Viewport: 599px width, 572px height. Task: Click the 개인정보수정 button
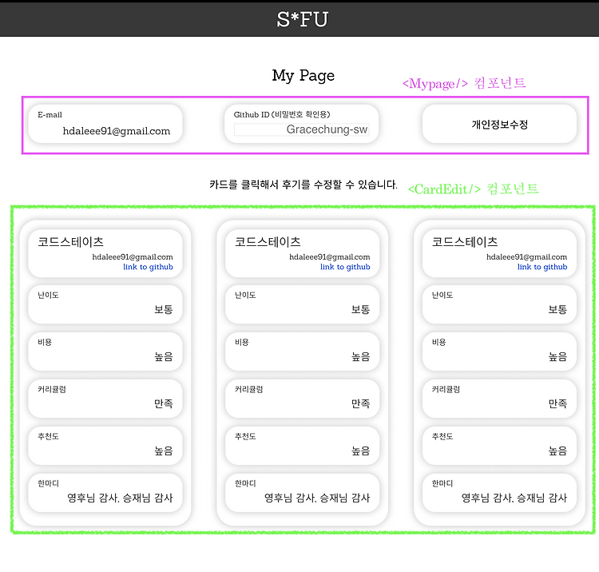pyautogui.click(x=499, y=124)
